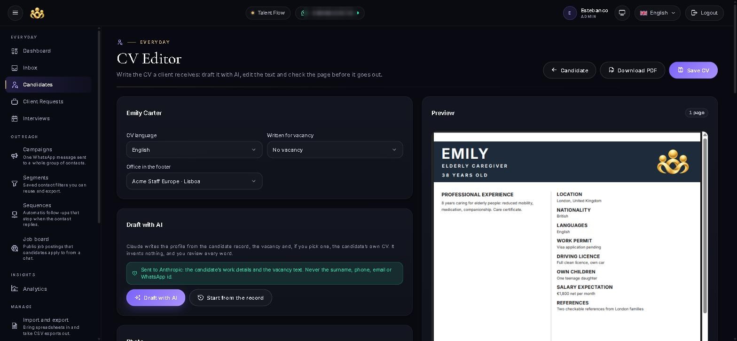The height and width of the screenshot is (341, 737).
Task: Click the E user avatar circle
Action: 570,13
